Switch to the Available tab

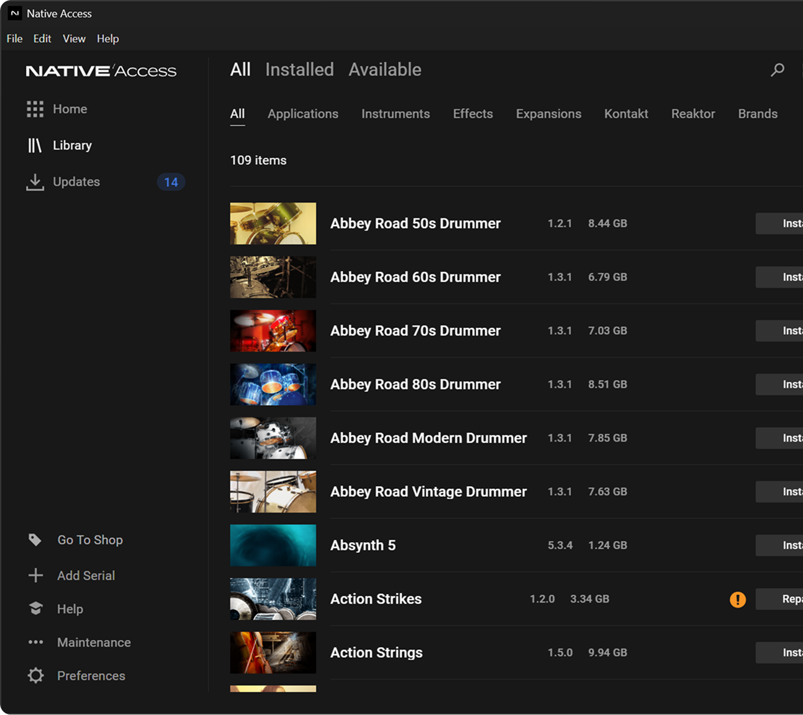click(x=385, y=70)
